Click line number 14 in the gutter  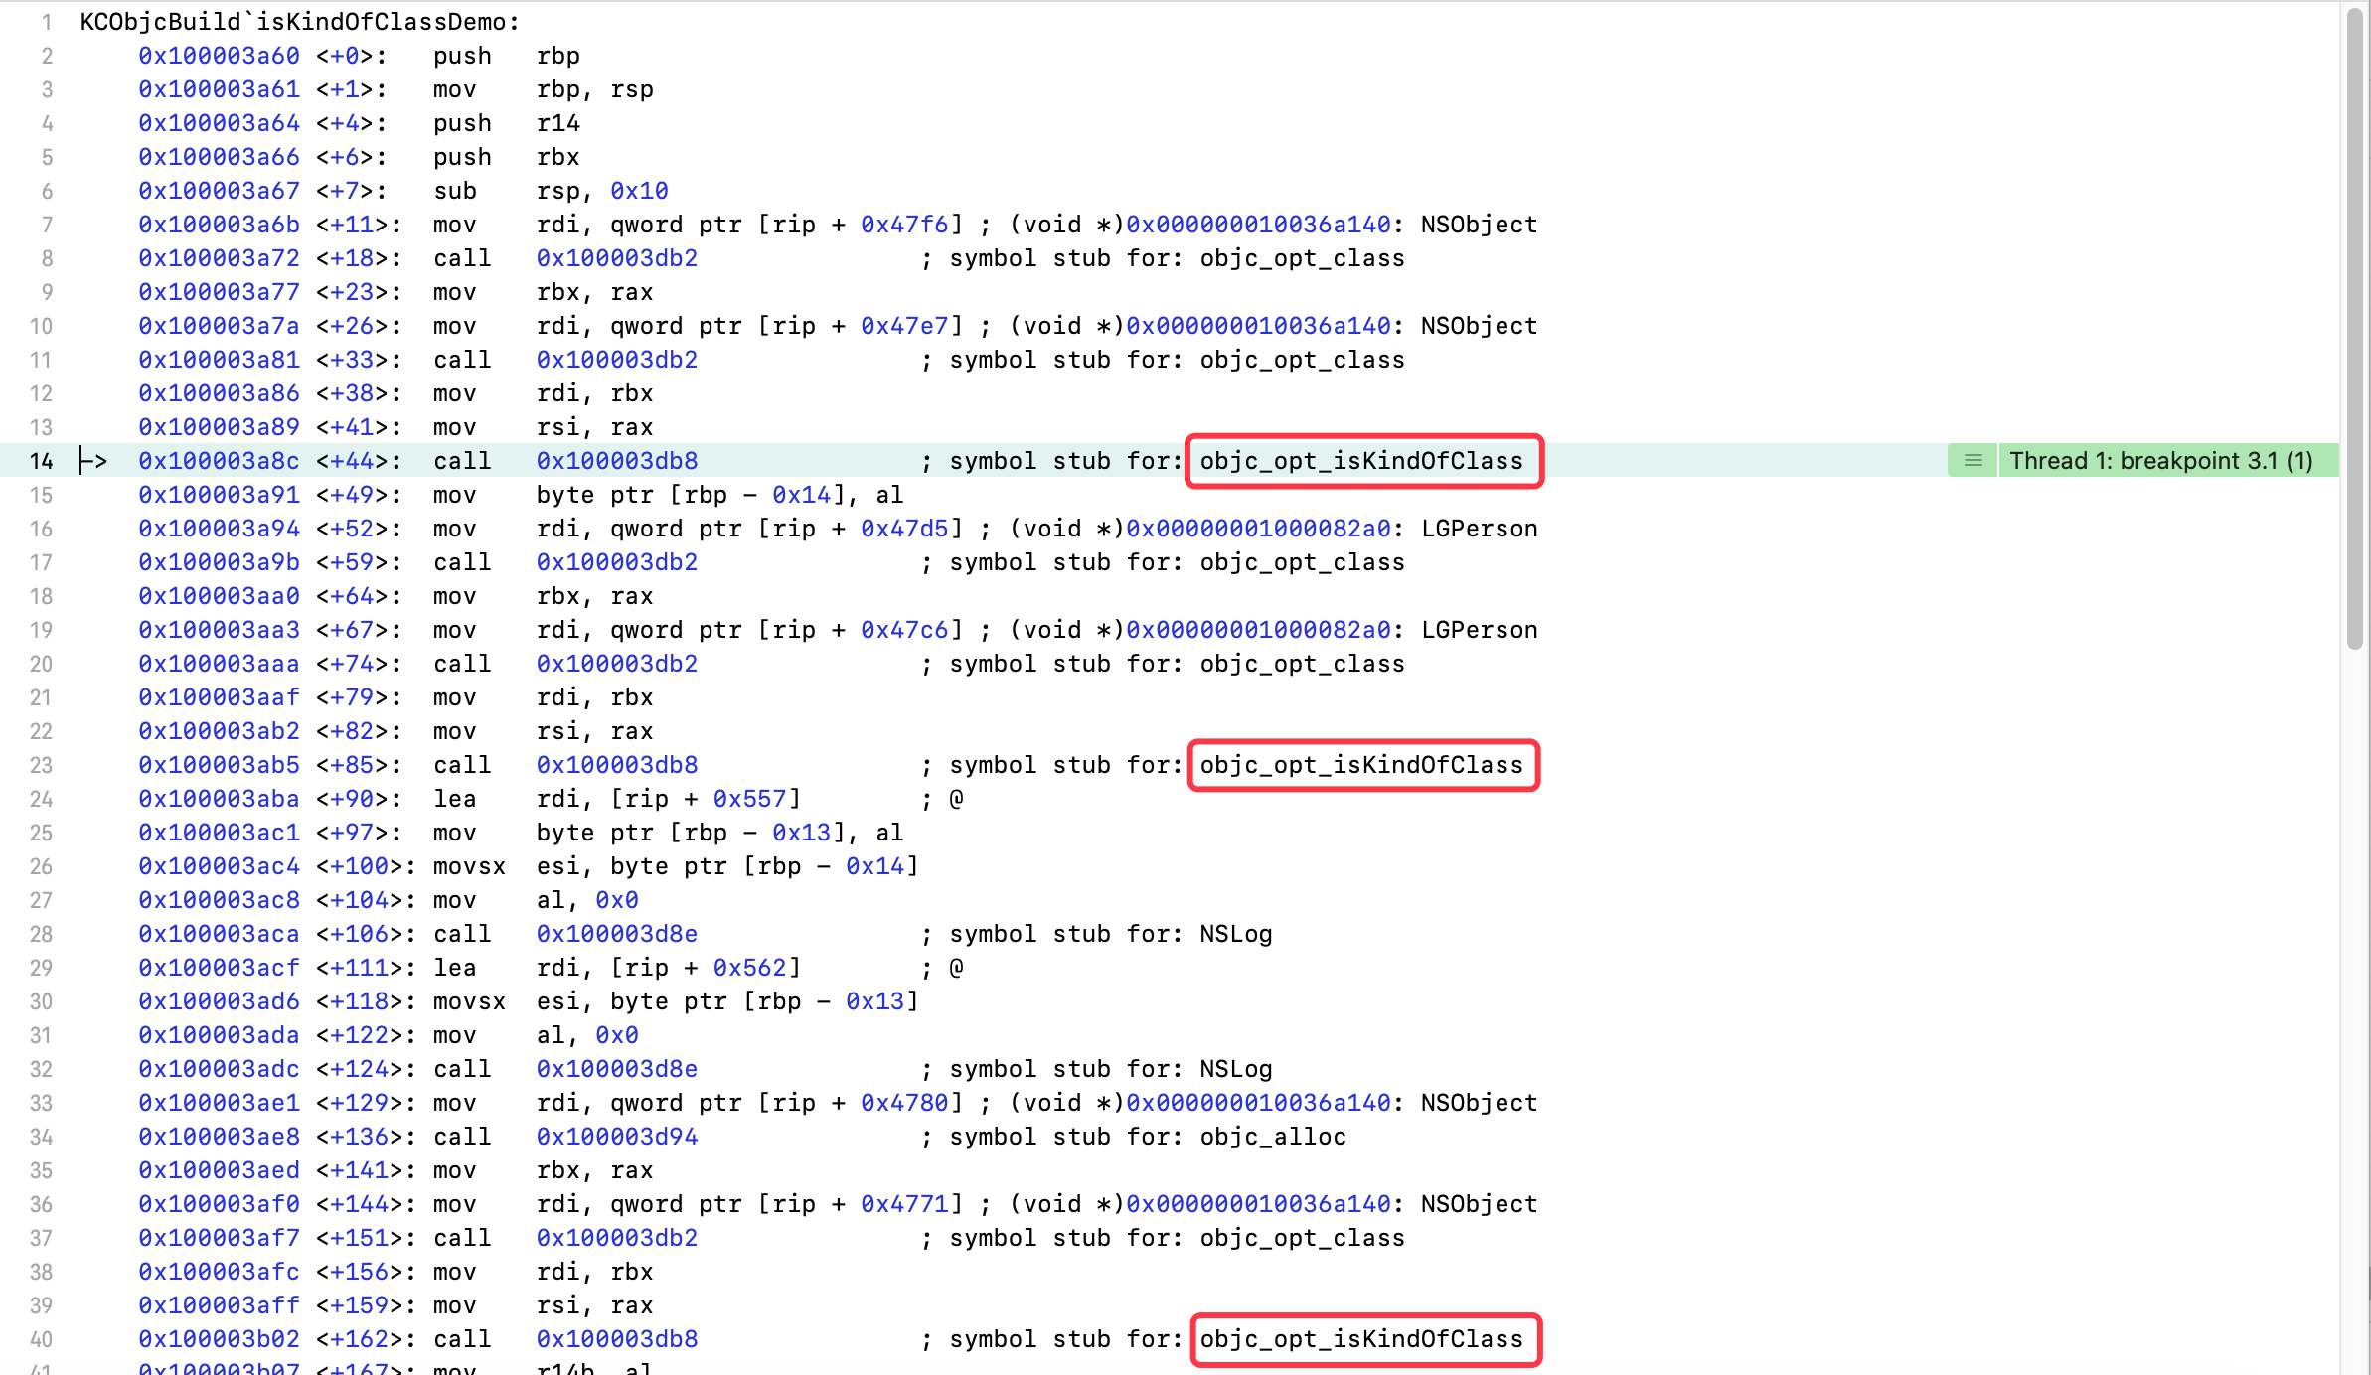coord(41,461)
